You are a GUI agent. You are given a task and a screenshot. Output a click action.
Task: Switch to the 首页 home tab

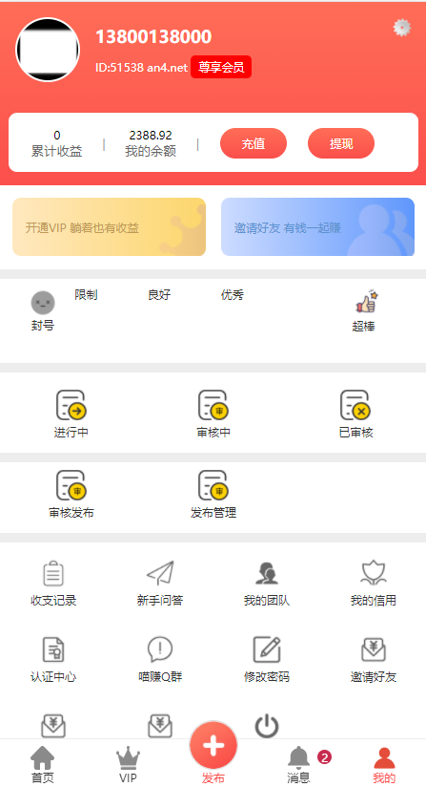point(43,764)
